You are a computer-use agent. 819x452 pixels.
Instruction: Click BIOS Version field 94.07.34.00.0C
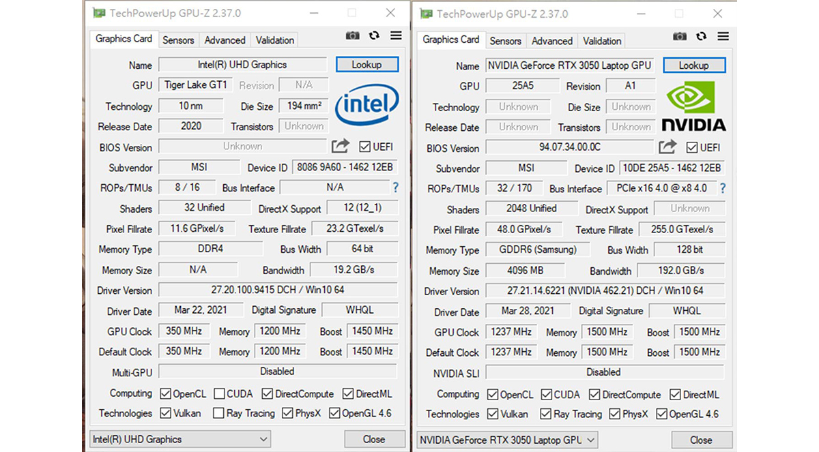[x=570, y=147]
